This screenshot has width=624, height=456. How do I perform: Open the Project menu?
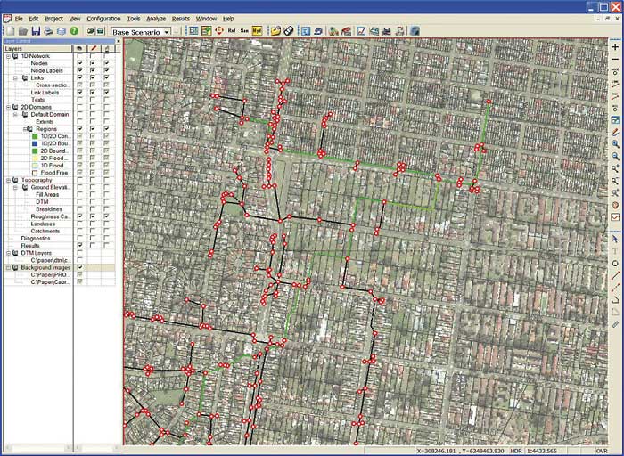click(x=53, y=19)
